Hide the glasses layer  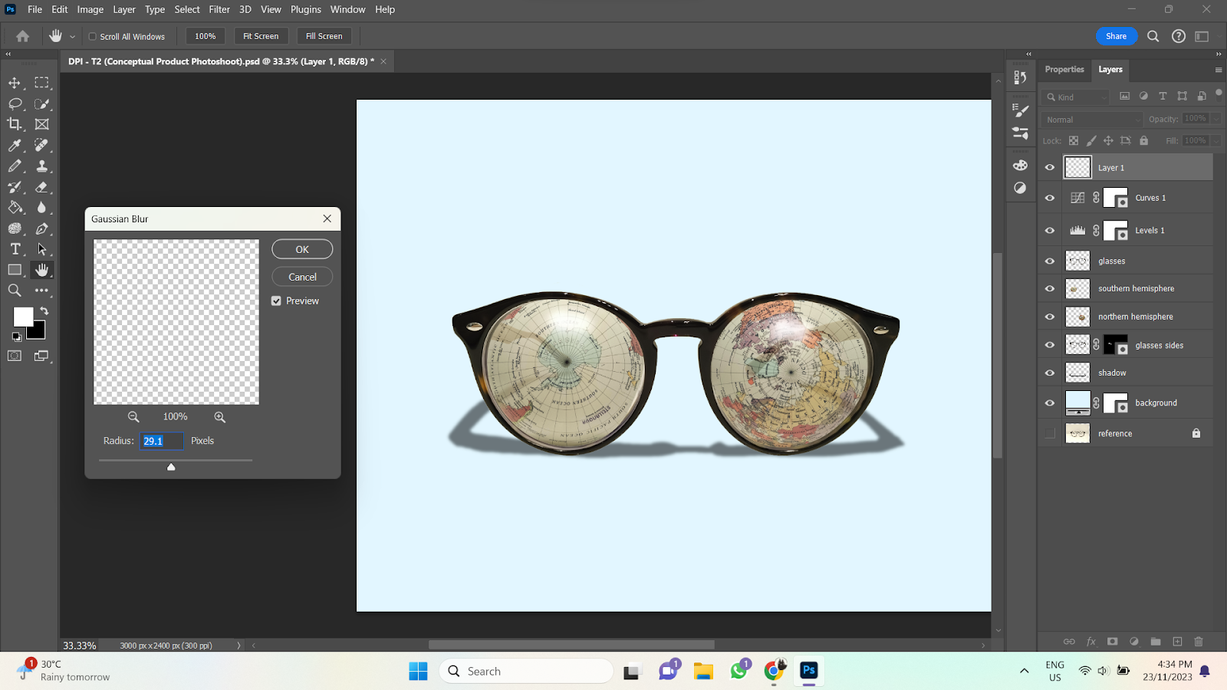(x=1050, y=261)
